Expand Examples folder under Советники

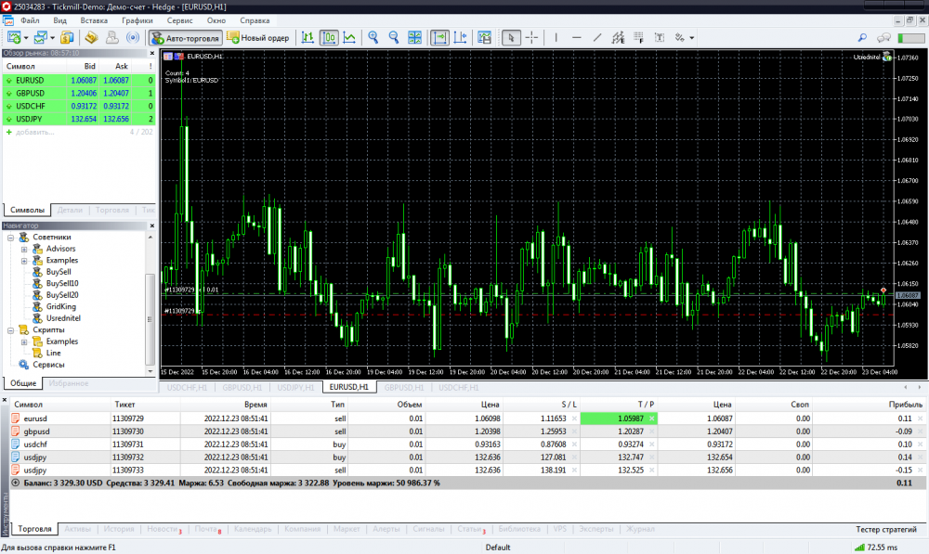point(24,261)
